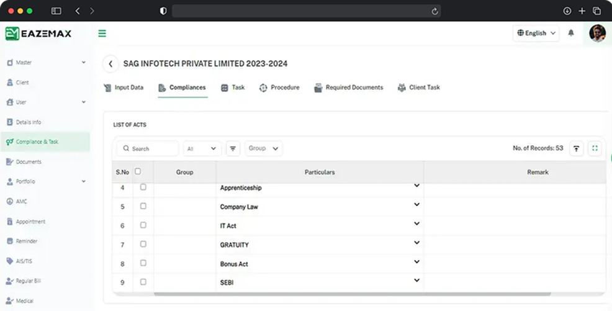Screen dimensions: 612x311
Task: Click the Documents sidebar icon
Action: [x=10, y=161]
